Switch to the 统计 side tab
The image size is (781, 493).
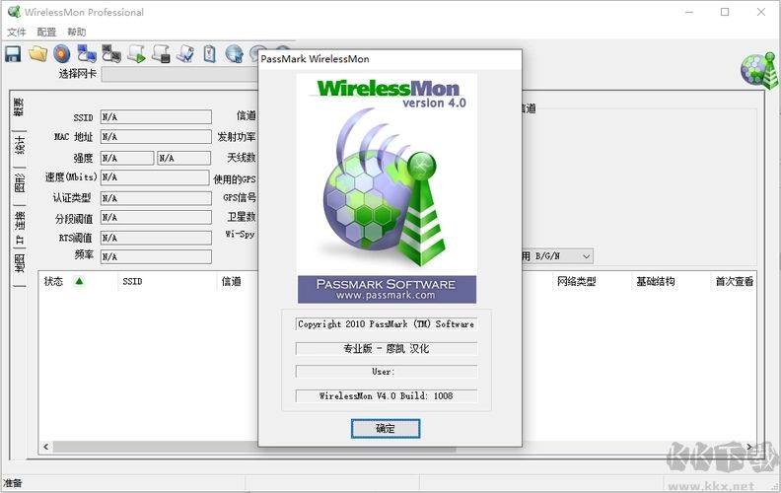(x=19, y=145)
